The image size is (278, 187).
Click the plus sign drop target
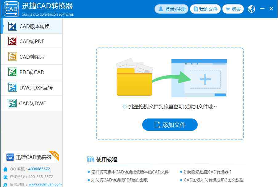[x=205, y=79]
